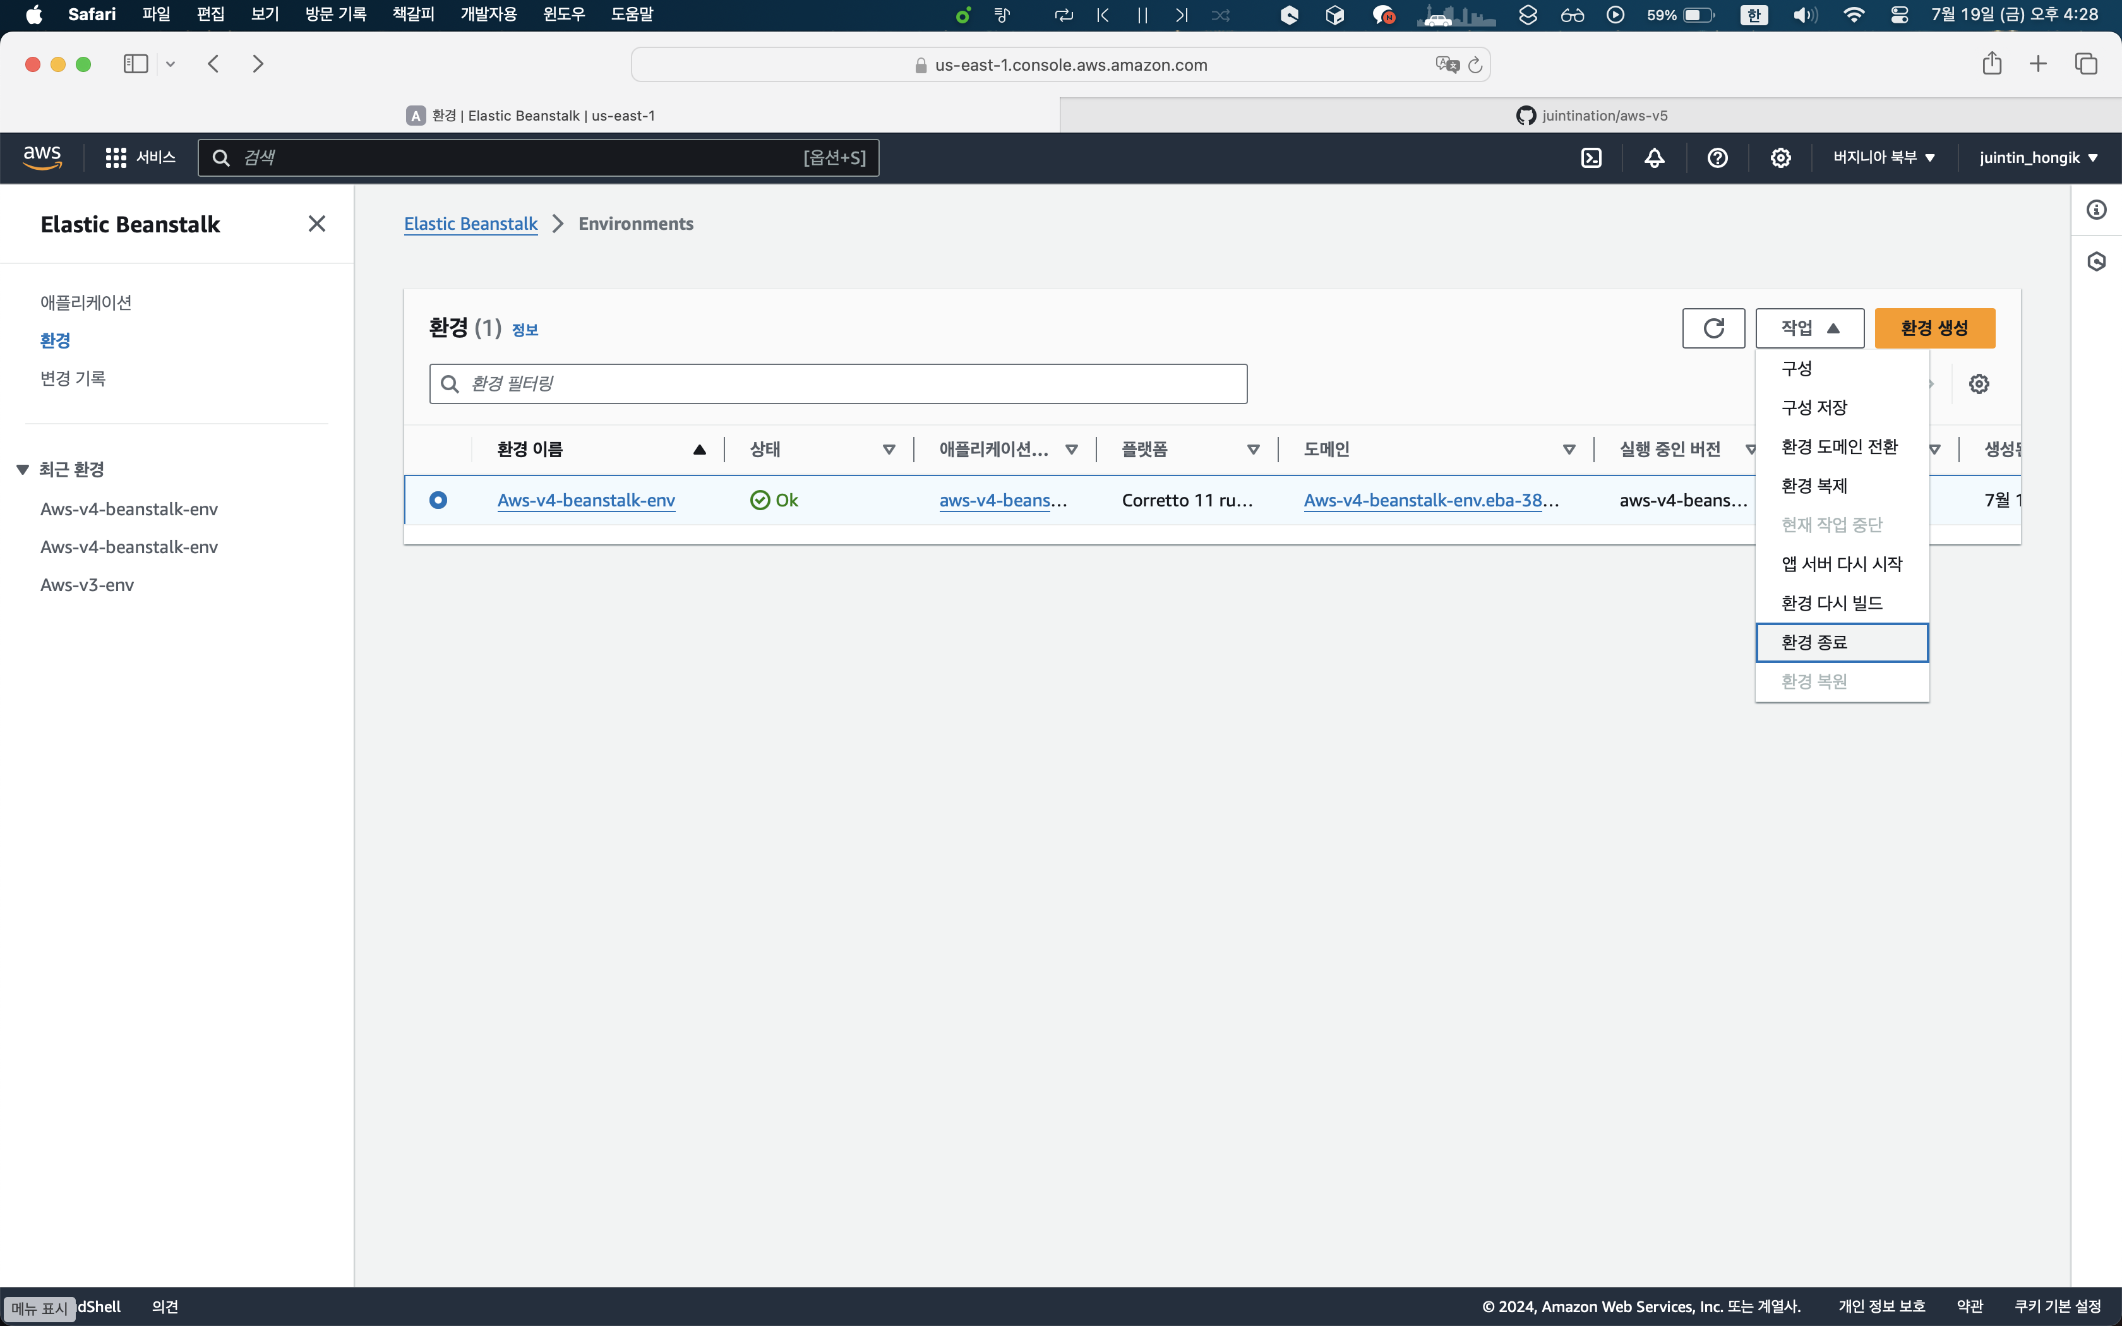Click the 환경 필터링 search field
This screenshot has width=2122, height=1326.
(837, 384)
